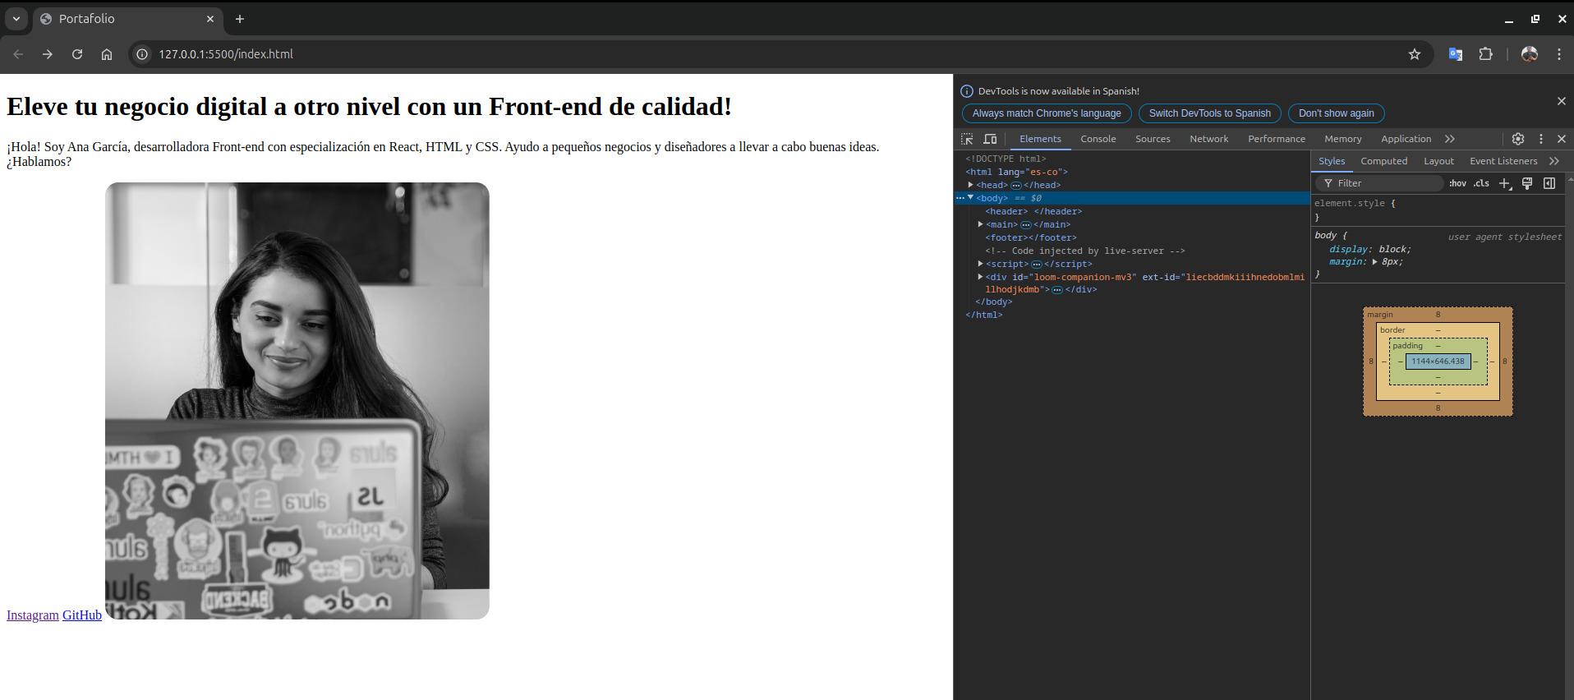Open the Instagram link
The width and height of the screenshot is (1574, 700).
(33, 615)
